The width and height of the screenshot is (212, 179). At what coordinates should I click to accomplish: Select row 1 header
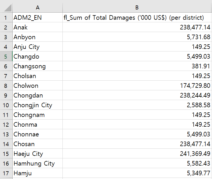(x=6, y=17)
